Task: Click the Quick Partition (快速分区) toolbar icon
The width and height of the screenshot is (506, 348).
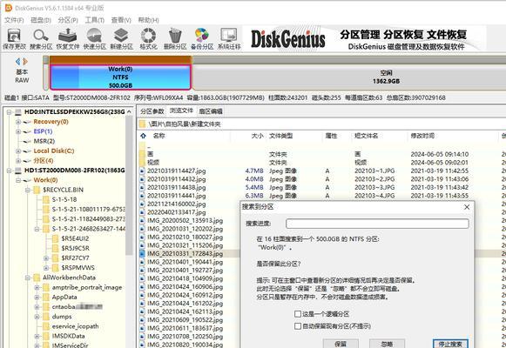Action: click(x=95, y=36)
